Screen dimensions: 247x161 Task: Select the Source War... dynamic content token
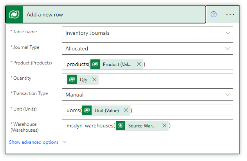[x=142, y=125]
